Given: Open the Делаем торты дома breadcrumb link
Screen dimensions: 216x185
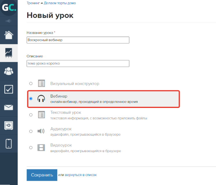Looking at the screenshot, I should pos(60,3).
